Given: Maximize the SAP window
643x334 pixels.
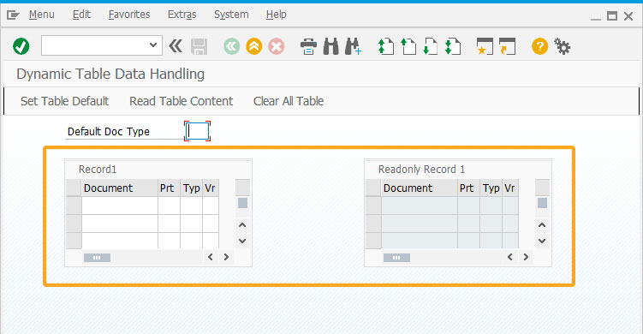Looking at the screenshot, I should pyautogui.click(x=612, y=16).
